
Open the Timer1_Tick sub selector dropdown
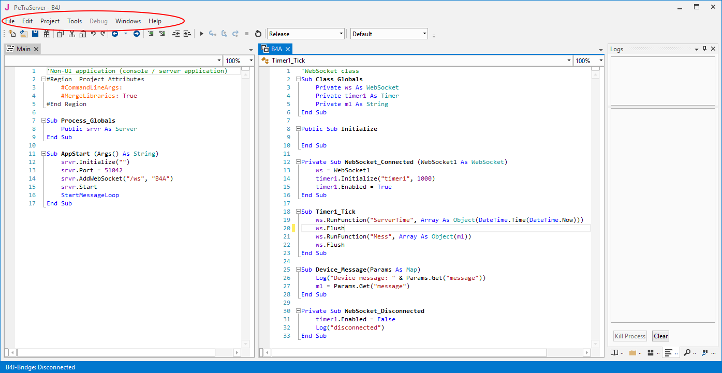click(568, 61)
